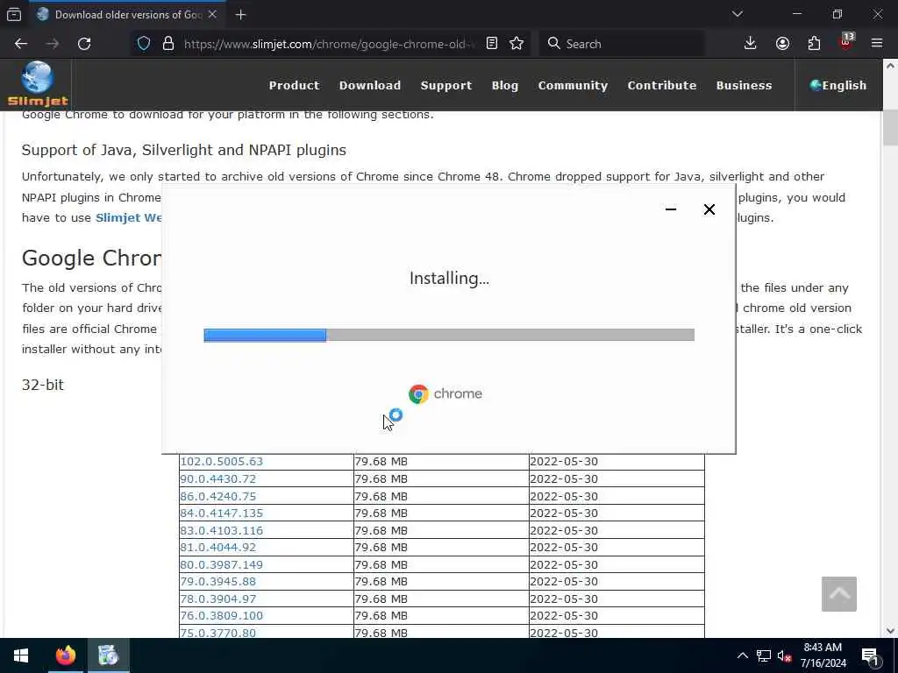898x673 pixels.
Task: Download Chrome version 78.0.3904.97
Action: coord(217,599)
